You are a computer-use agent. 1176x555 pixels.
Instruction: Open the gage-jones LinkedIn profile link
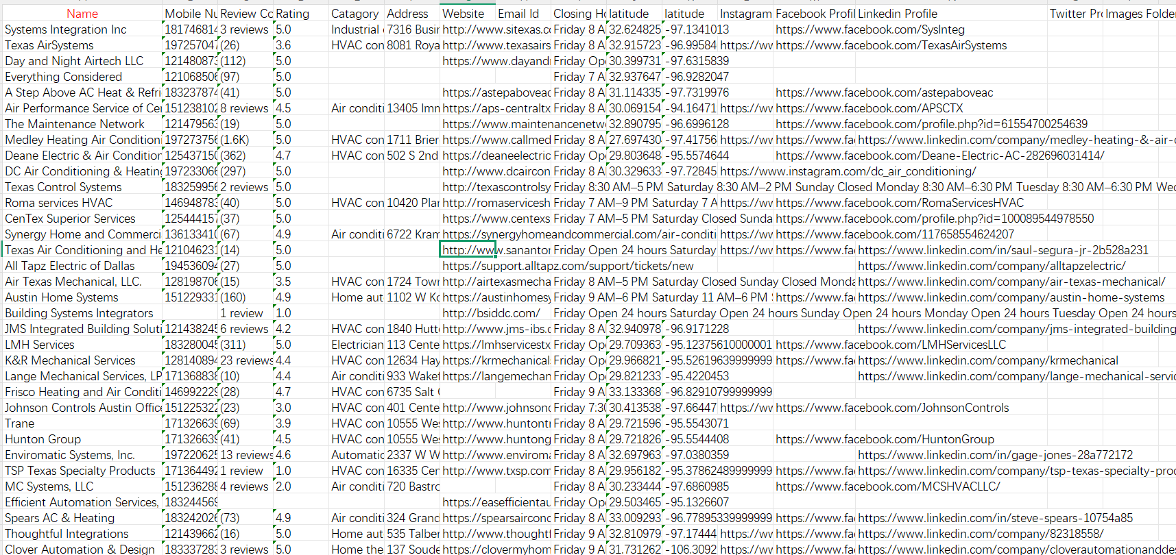tap(995, 455)
